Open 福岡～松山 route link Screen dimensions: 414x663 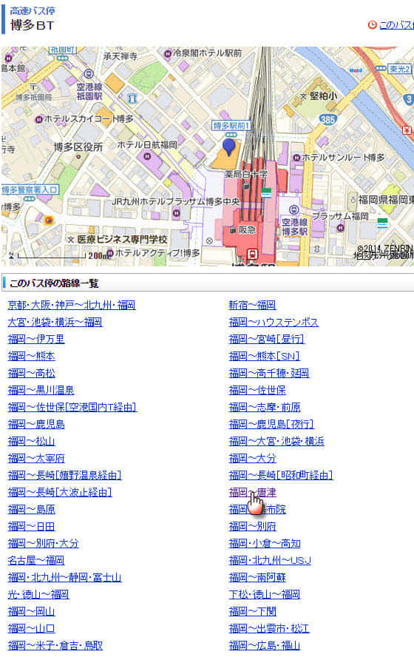pyautogui.click(x=31, y=441)
